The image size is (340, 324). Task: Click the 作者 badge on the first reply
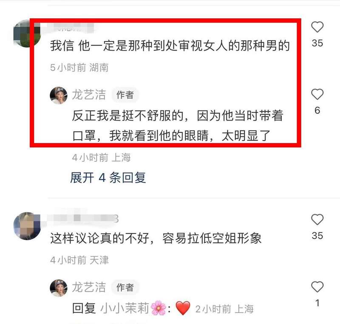[x=125, y=95]
